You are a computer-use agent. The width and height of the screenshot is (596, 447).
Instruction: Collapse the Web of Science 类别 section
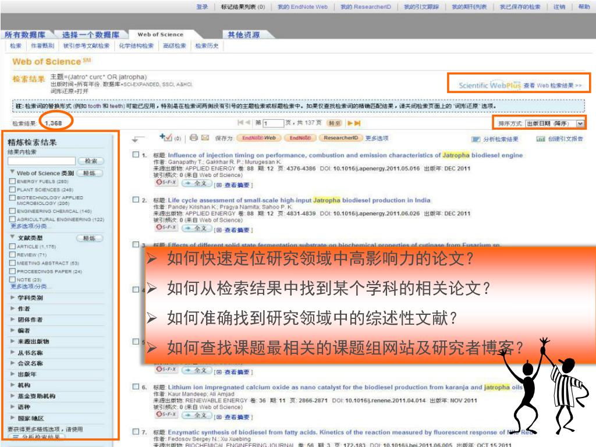pyautogui.click(x=13, y=172)
